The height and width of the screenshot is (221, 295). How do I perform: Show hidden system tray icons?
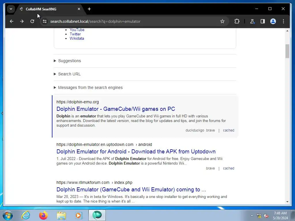(252, 216)
